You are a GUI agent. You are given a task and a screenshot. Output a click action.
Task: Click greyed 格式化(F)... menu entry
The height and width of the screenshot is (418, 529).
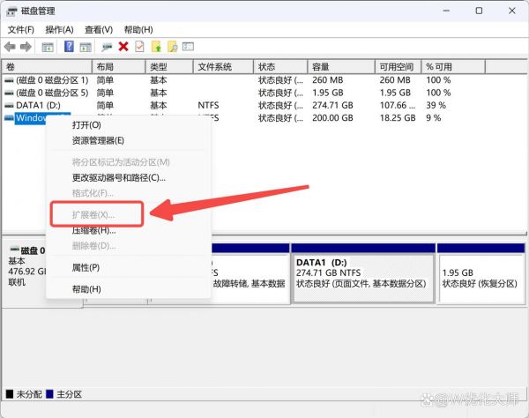point(93,193)
